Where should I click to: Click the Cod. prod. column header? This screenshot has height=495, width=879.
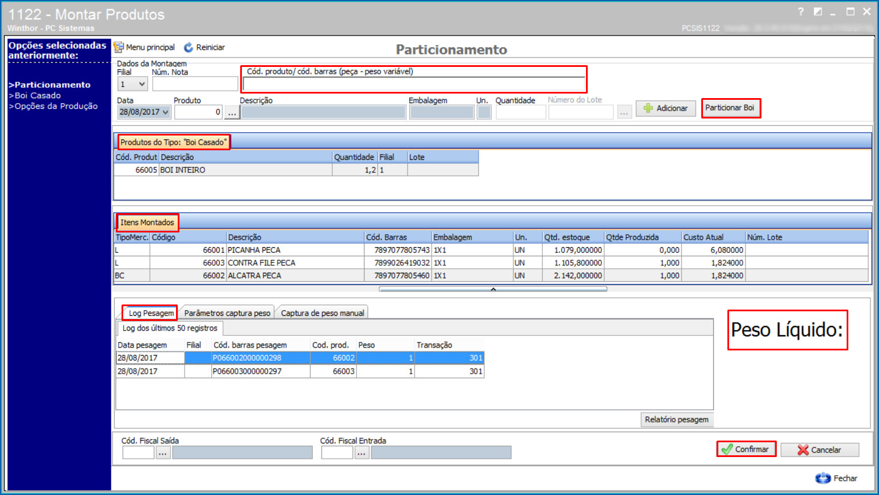[333, 345]
